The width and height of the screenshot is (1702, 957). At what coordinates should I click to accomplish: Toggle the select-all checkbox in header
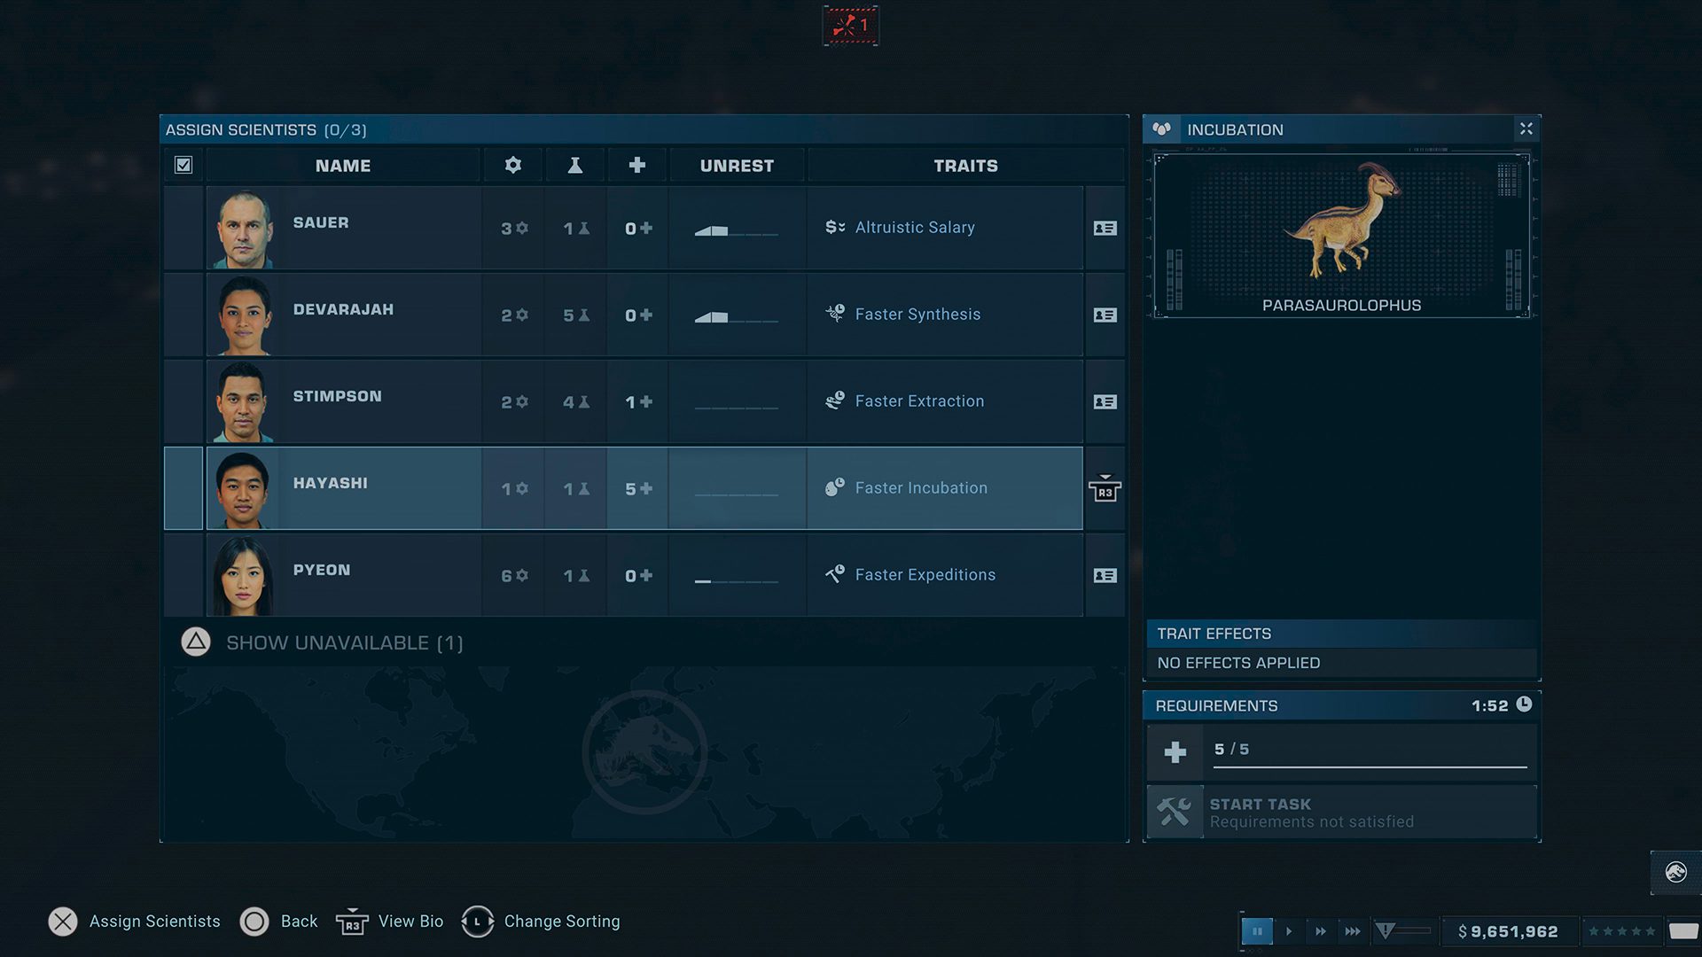[x=183, y=165]
